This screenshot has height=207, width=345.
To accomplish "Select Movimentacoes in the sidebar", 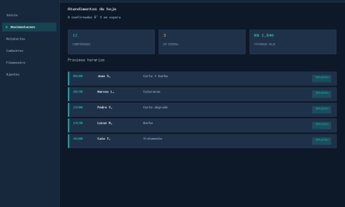I will (x=29, y=27).
